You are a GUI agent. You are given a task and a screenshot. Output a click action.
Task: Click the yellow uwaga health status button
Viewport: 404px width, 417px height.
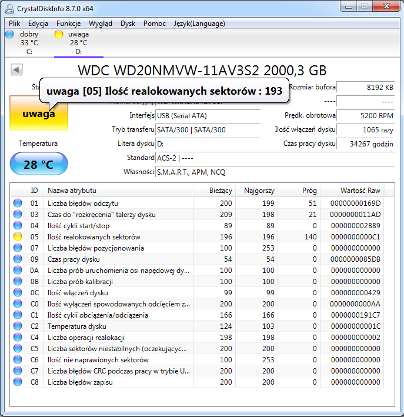(x=39, y=114)
